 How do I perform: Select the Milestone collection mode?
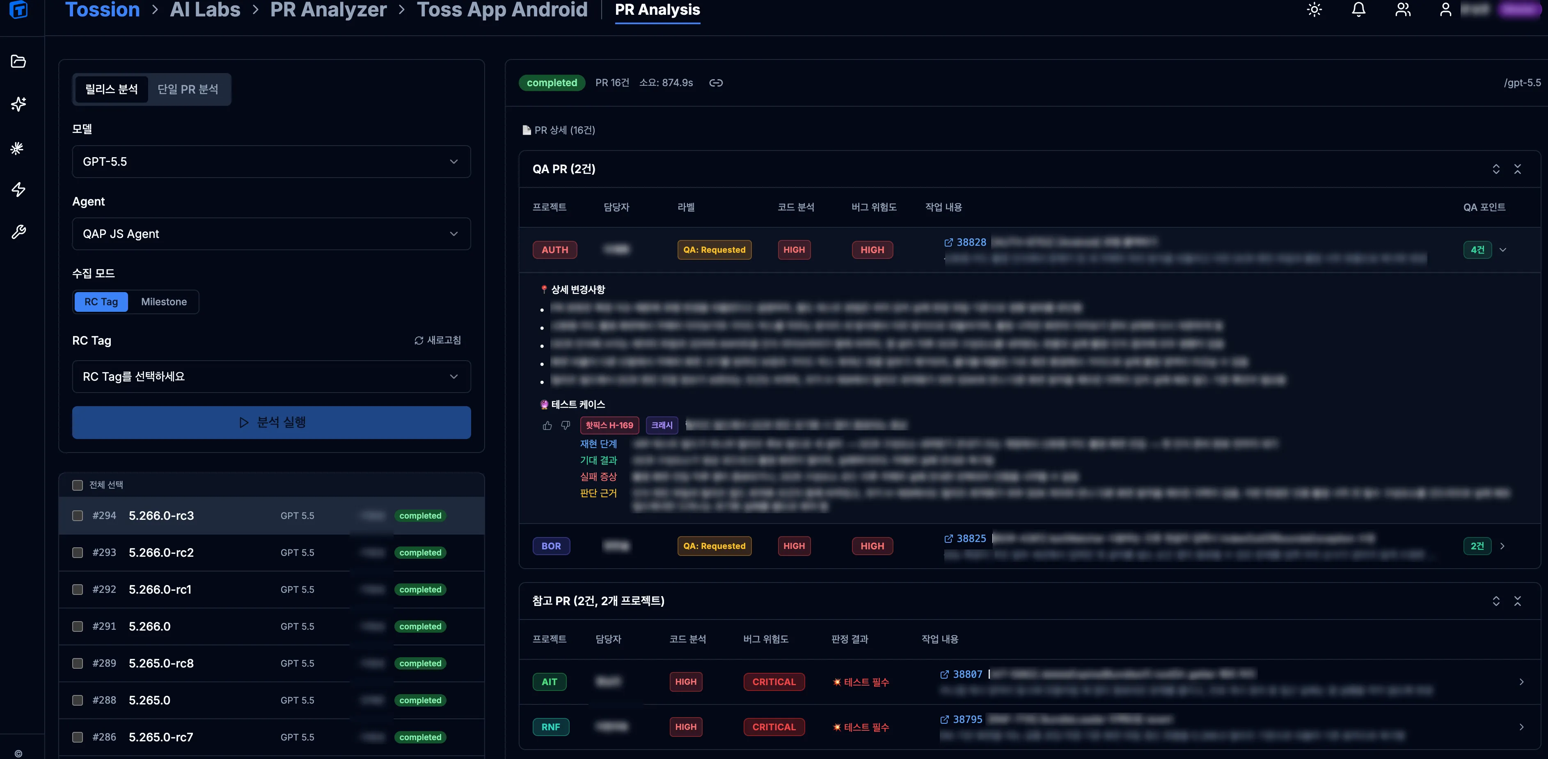[x=163, y=302]
